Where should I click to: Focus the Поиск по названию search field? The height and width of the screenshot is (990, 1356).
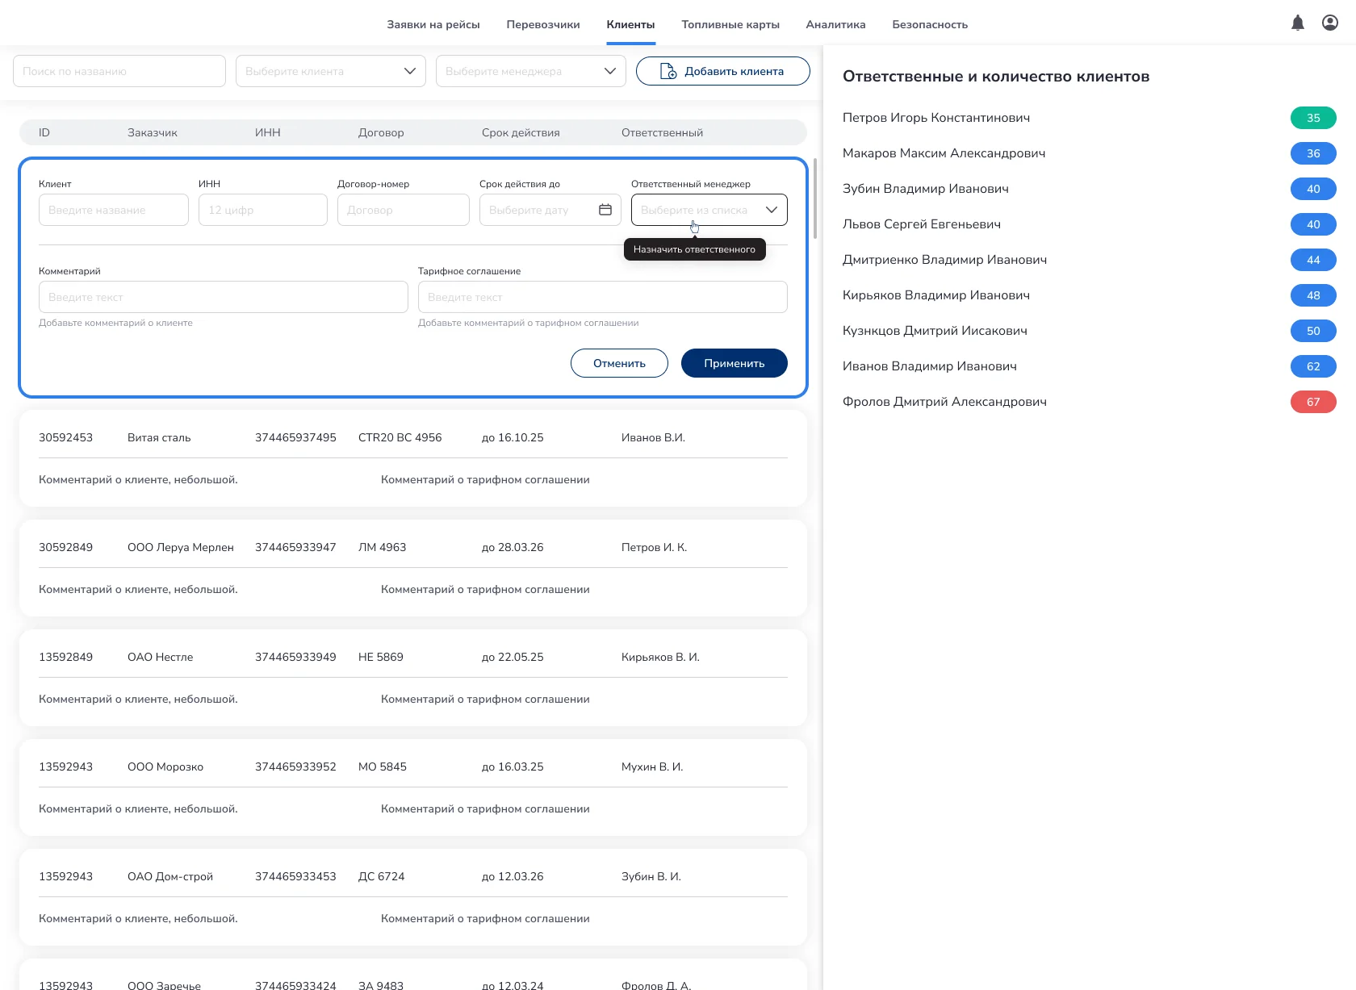119,71
